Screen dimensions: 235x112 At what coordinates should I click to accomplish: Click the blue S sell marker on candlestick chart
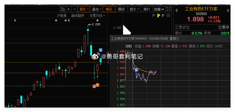[x=101, y=50]
